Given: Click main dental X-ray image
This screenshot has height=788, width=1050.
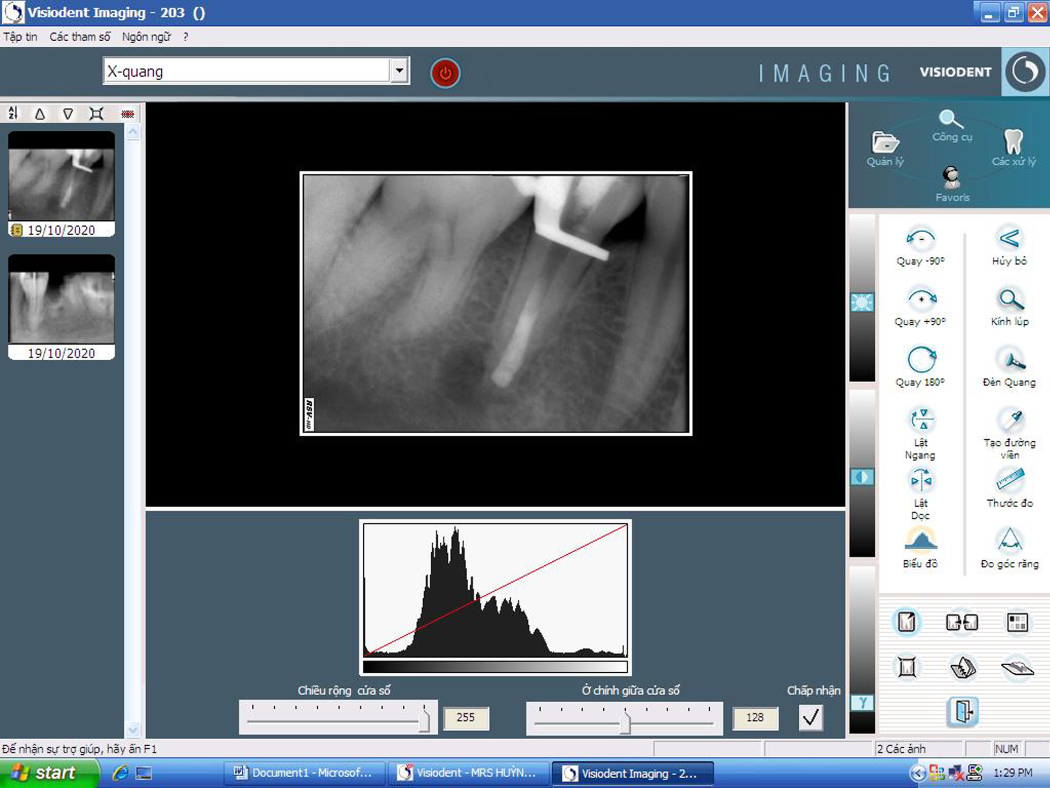Looking at the screenshot, I should tap(496, 303).
